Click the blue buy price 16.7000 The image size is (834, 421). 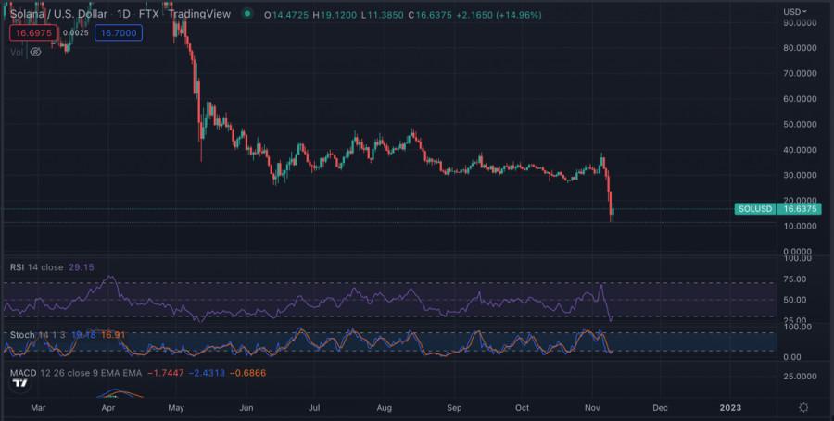point(119,33)
